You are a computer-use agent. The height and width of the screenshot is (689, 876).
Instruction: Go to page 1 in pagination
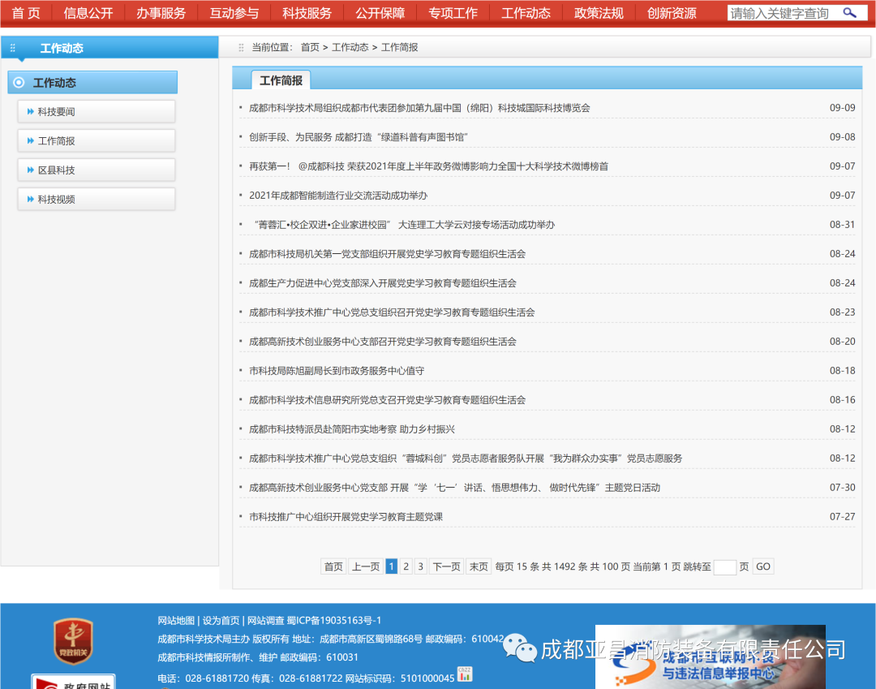392,566
